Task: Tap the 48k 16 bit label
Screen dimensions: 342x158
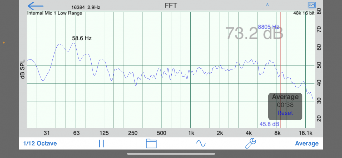Action: tap(304, 13)
